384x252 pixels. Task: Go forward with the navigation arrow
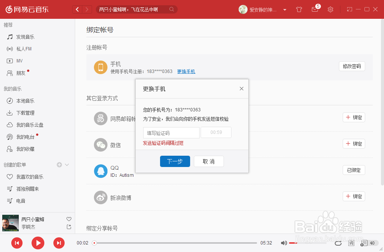87,9
